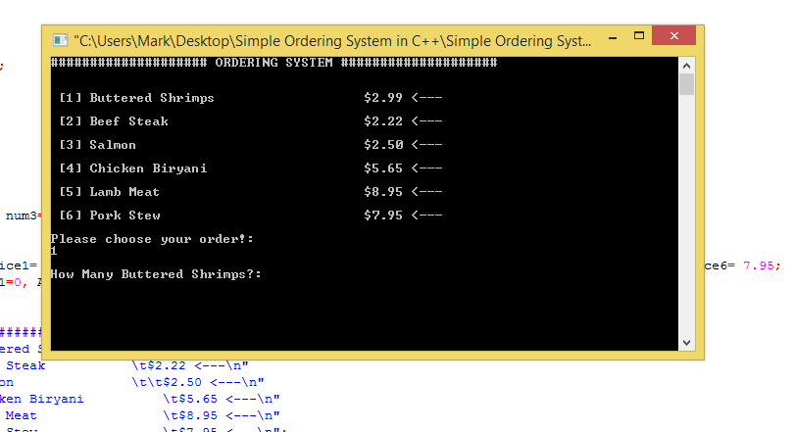This screenshot has width=795, height=432.
Task: Click the console vertical scrollbar thumb
Action: pos(686,84)
